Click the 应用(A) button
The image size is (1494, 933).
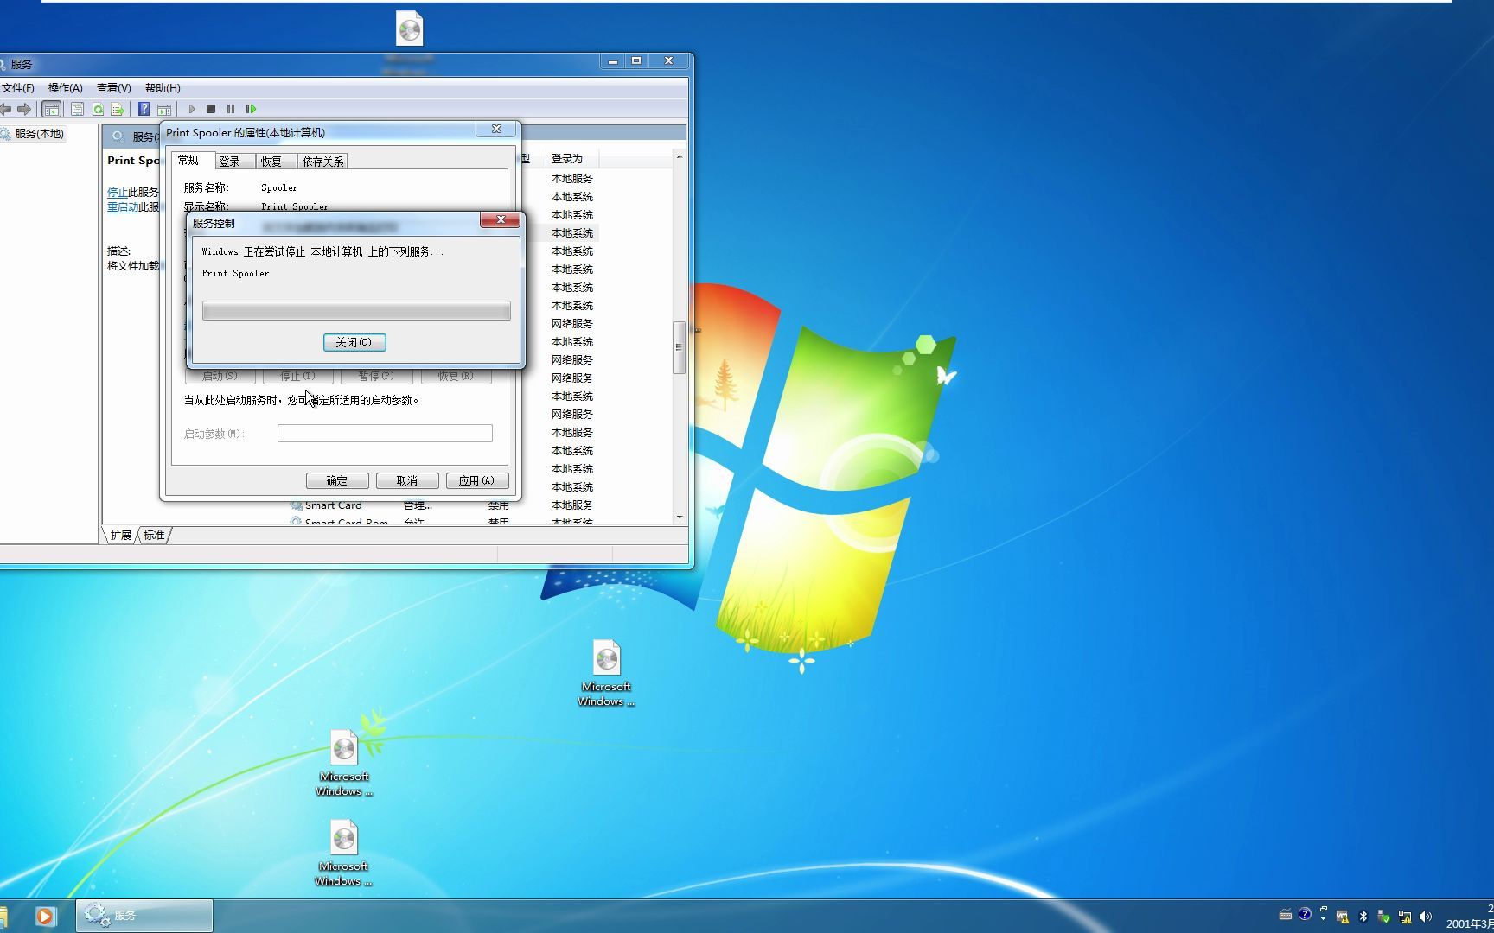477,480
